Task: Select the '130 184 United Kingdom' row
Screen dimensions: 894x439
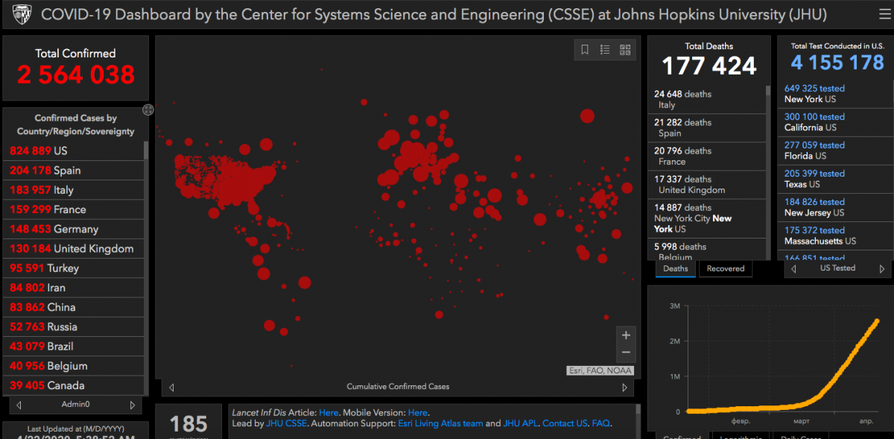Action: click(x=73, y=248)
